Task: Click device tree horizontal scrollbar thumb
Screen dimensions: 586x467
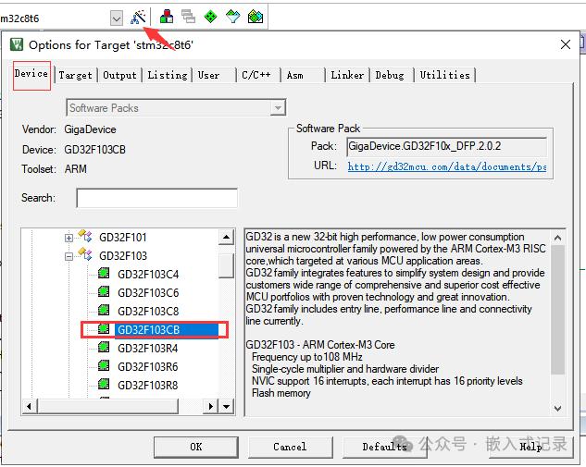Action: pyautogui.click(x=108, y=406)
